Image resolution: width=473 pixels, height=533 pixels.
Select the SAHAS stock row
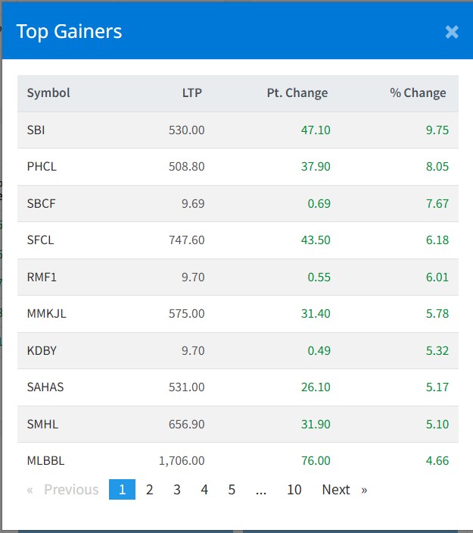tap(45, 387)
